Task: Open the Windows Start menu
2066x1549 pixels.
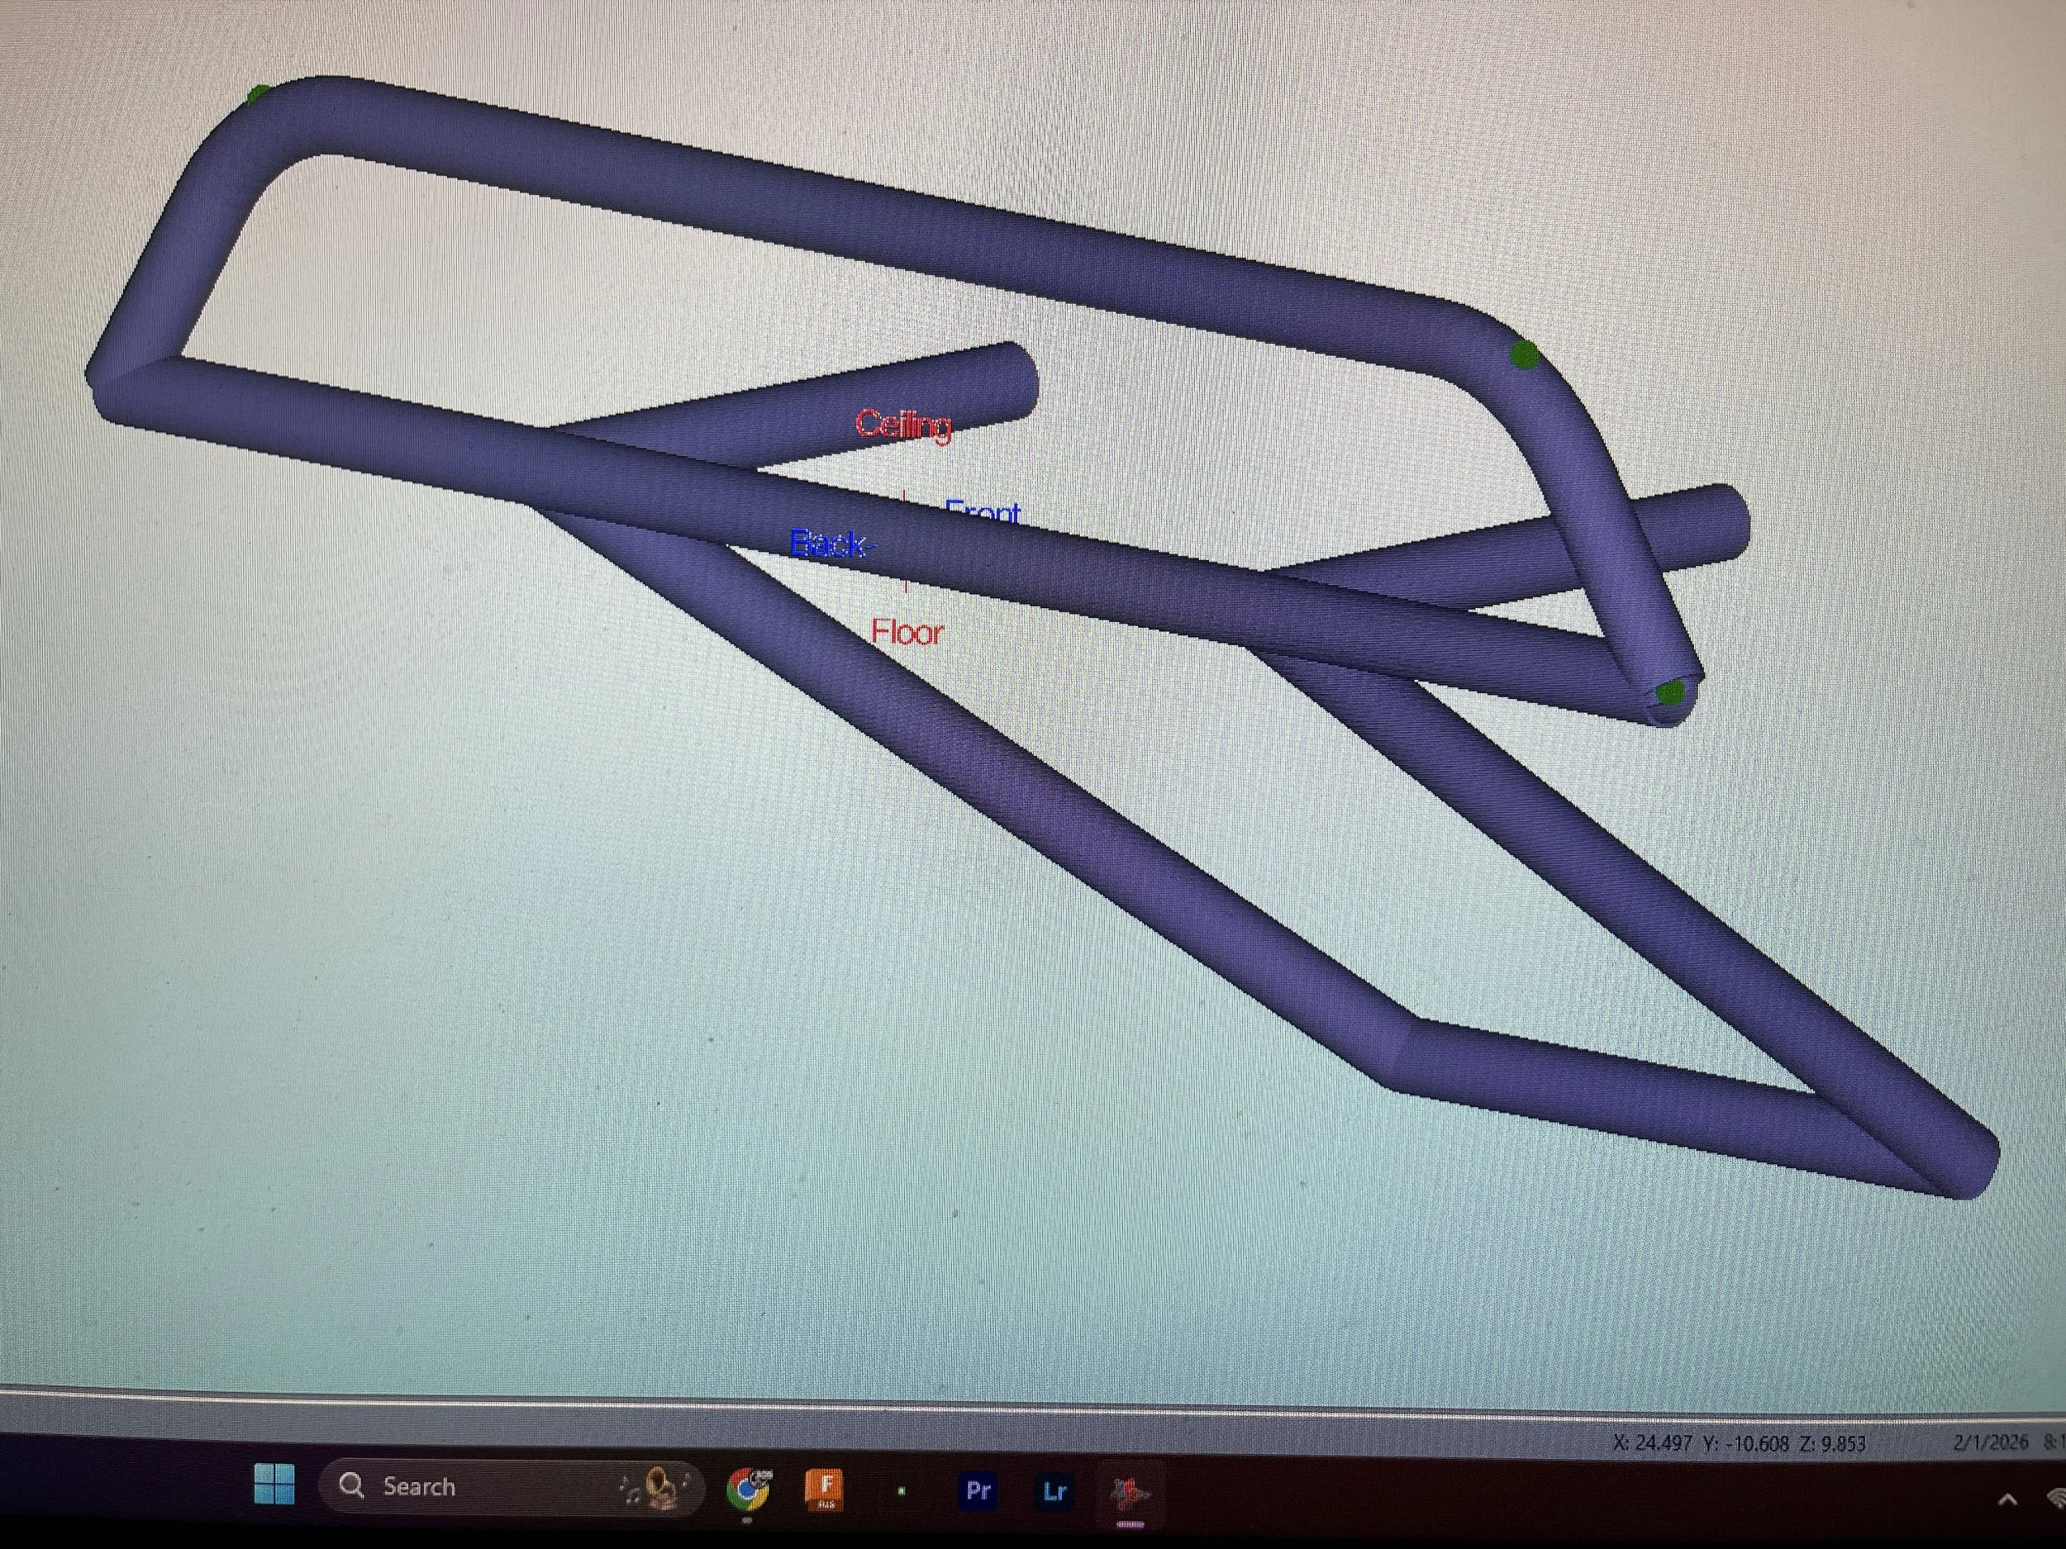Action: pyautogui.click(x=274, y=1485)
